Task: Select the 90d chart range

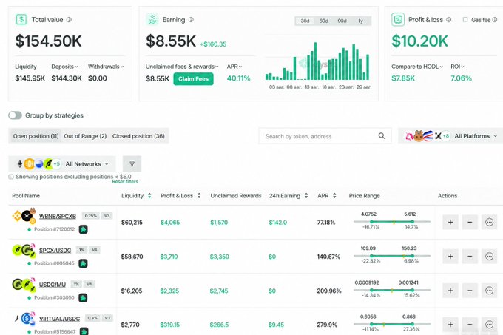Action: (342, 21)
